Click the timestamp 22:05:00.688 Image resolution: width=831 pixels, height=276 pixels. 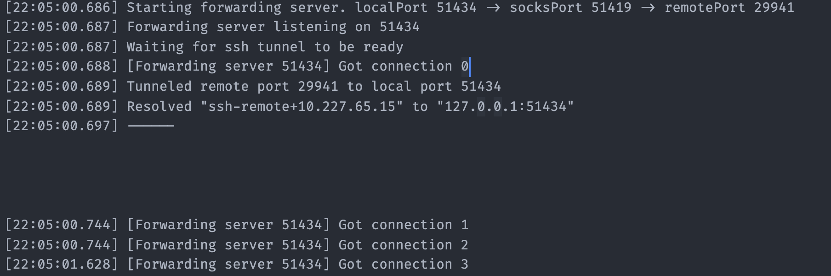coord(62,66)
